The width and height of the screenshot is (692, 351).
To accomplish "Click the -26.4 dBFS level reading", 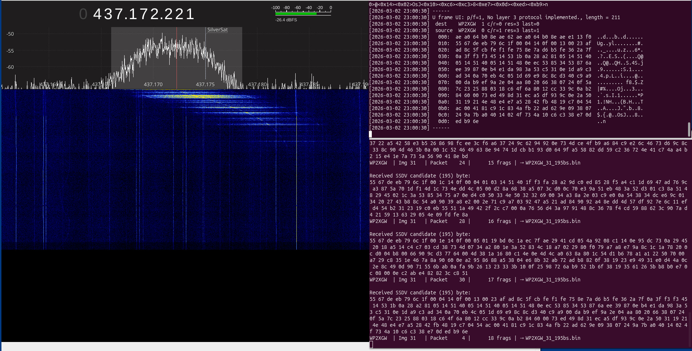I will [286, 20].
